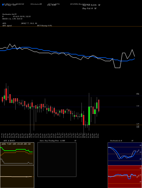Click the white price line's final peak

132,50
